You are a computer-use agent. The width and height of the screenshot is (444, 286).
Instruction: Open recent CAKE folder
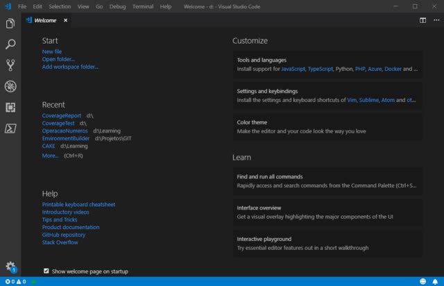click(49, 146)
